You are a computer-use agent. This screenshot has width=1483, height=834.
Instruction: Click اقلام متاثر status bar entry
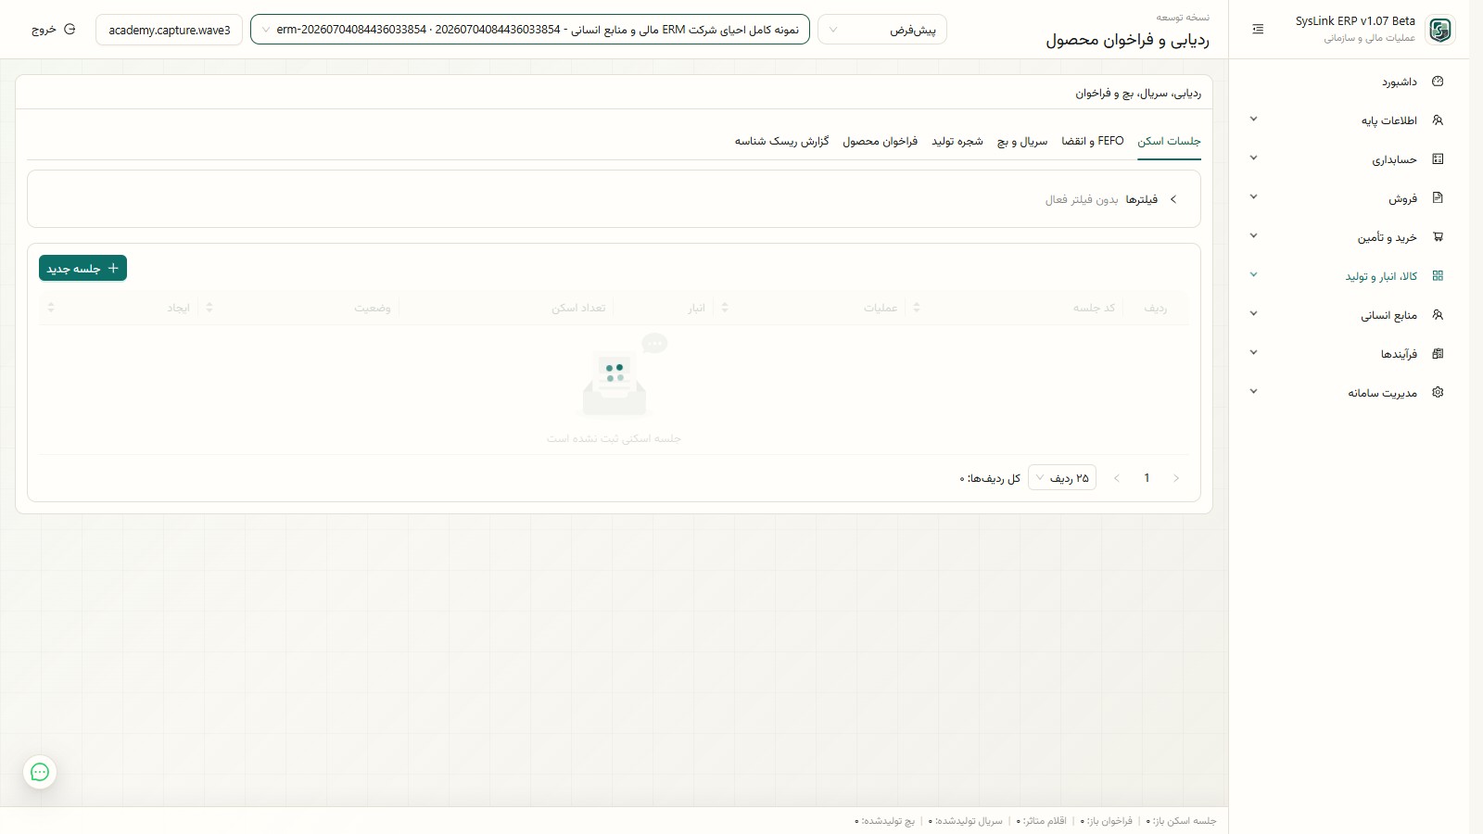tap(1042, 821)
